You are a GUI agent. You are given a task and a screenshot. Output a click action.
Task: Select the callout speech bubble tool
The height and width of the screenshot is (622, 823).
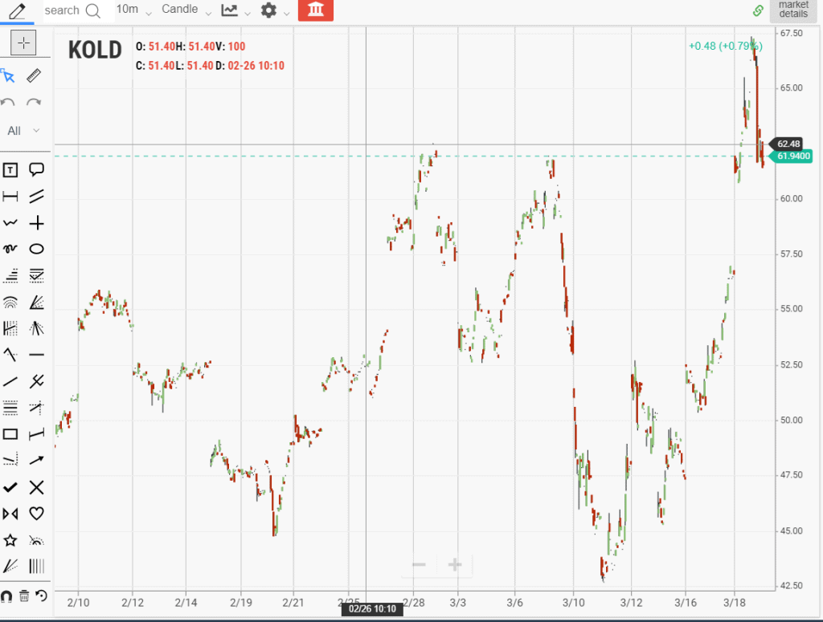tap(36, 170)
